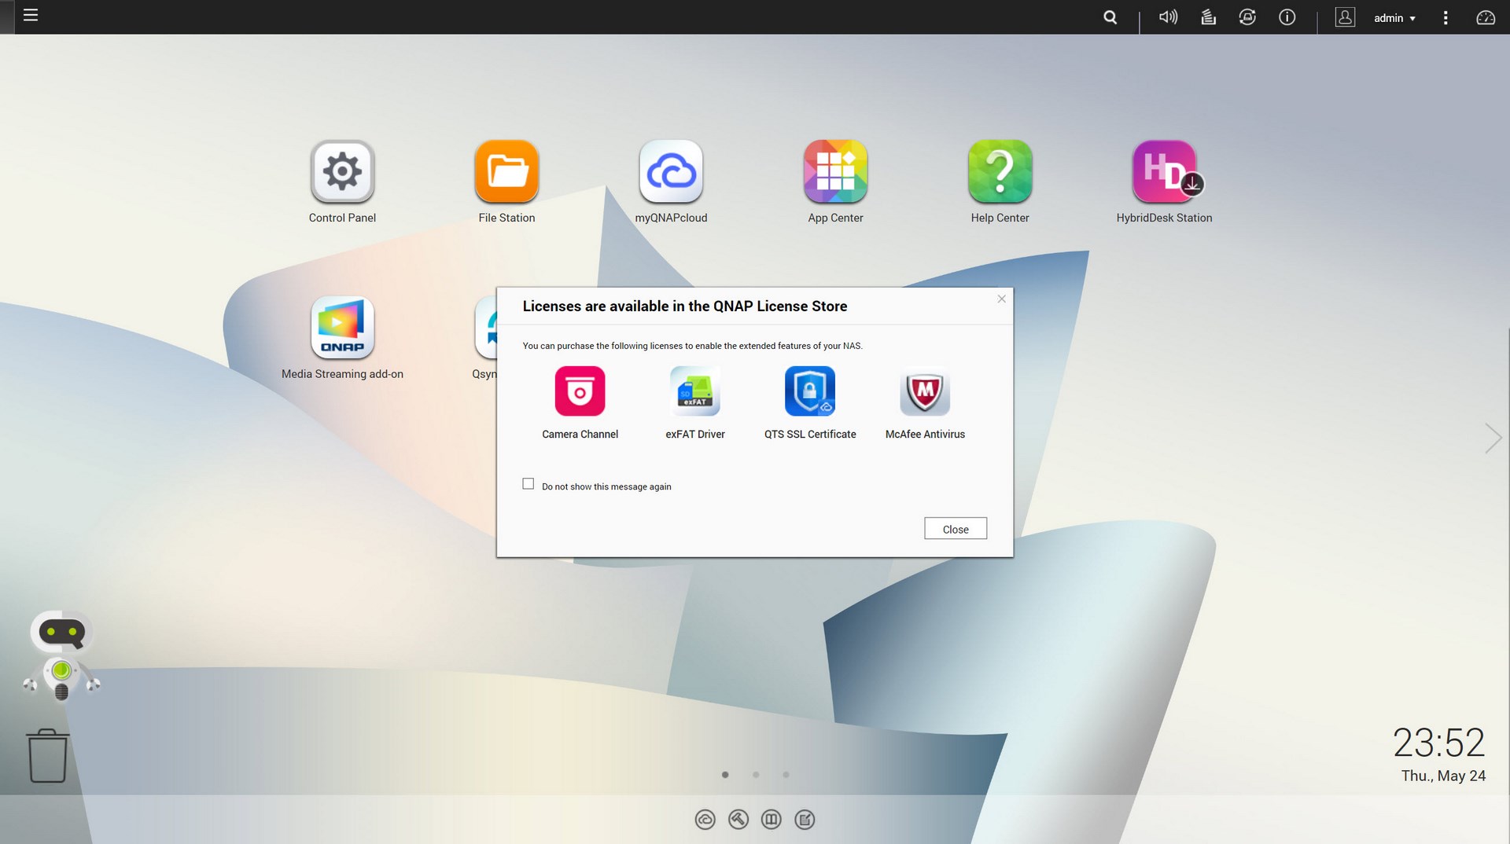Open volume control speaker icon
Image resolution: width=1510 pixels, height=844 pixels.
tap(1168, 17)
